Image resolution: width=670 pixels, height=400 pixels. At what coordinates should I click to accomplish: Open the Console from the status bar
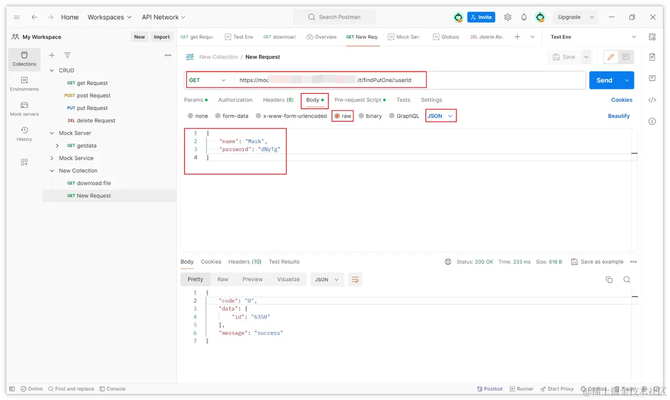(113, 389)
